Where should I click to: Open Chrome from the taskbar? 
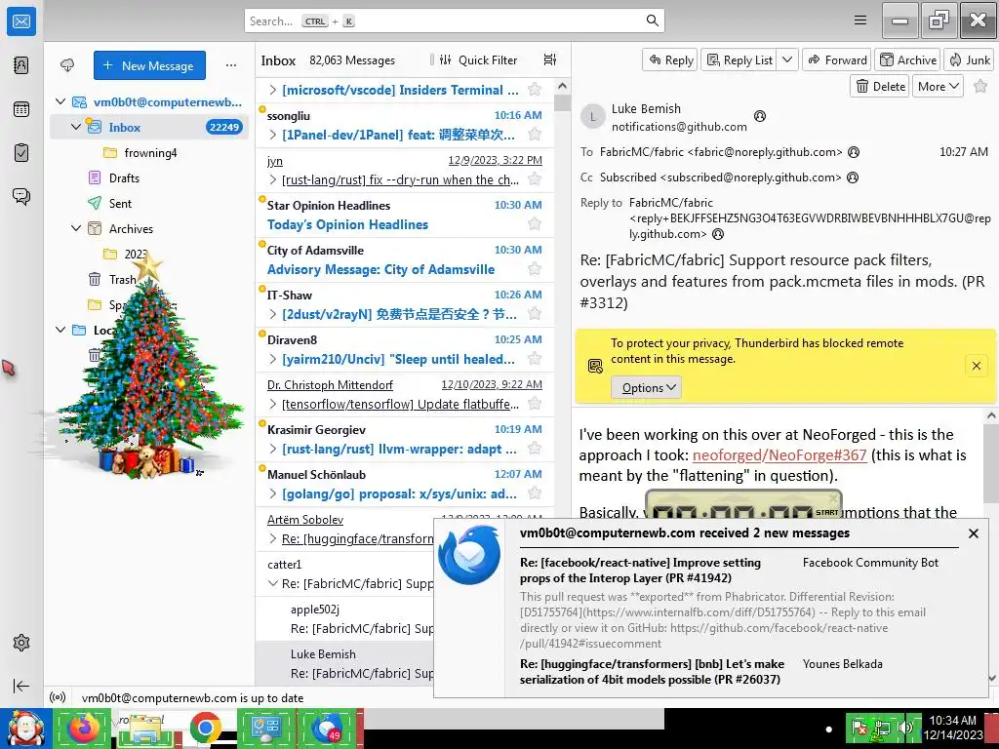coord(205,729)
